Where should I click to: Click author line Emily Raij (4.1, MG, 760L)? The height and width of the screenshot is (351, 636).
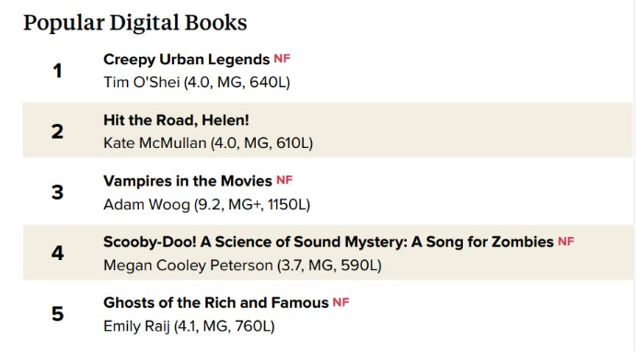[189, 326]
